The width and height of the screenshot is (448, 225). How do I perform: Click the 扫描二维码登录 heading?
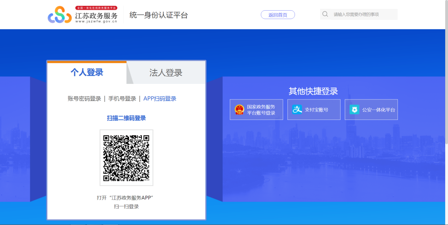click(127, 118)
